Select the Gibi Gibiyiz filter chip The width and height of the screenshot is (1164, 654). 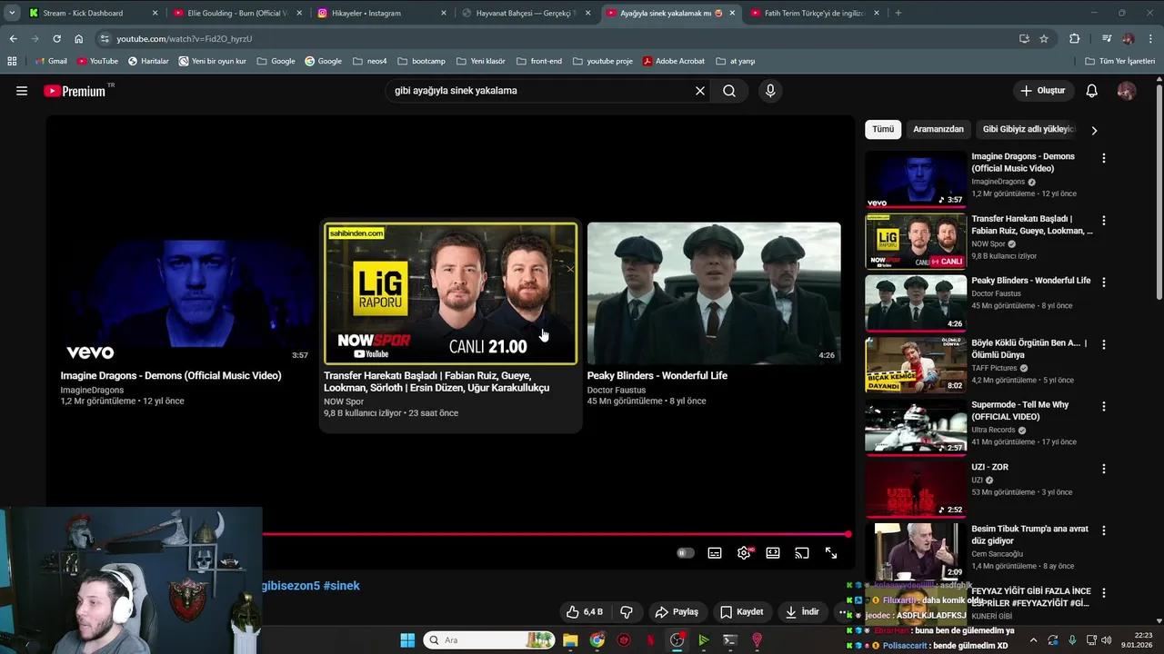[1029, 129]
